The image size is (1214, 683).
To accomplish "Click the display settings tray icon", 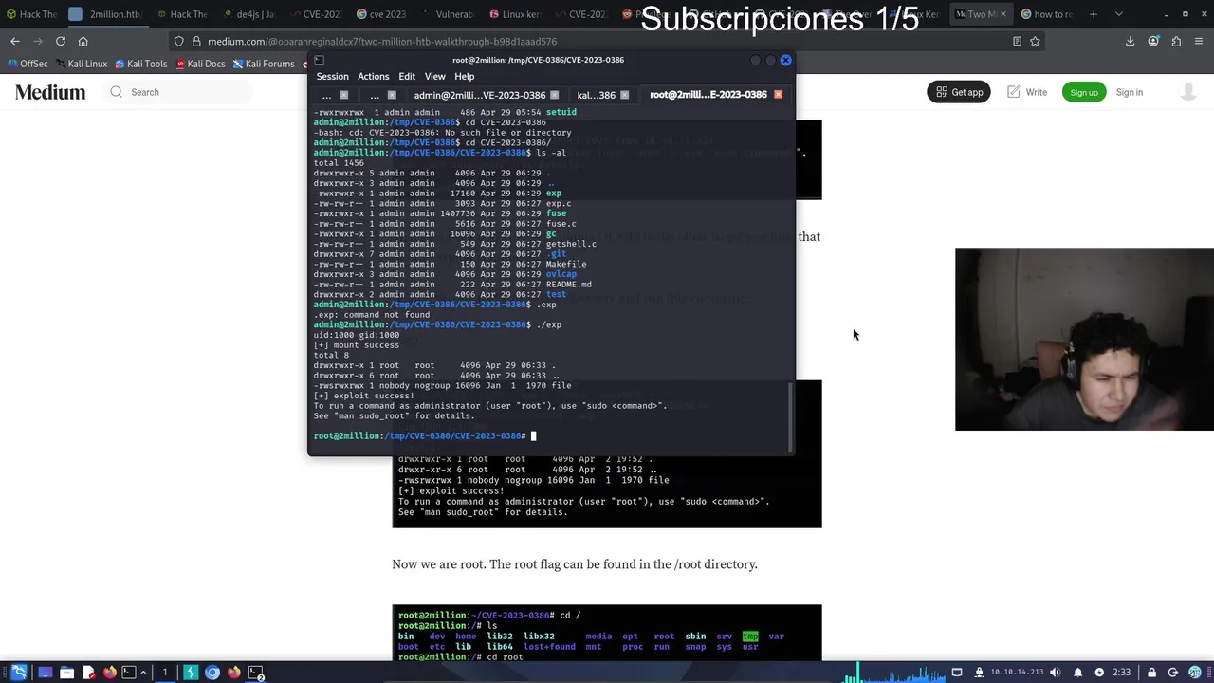I will pyautogui.click(x=957, y=673).
